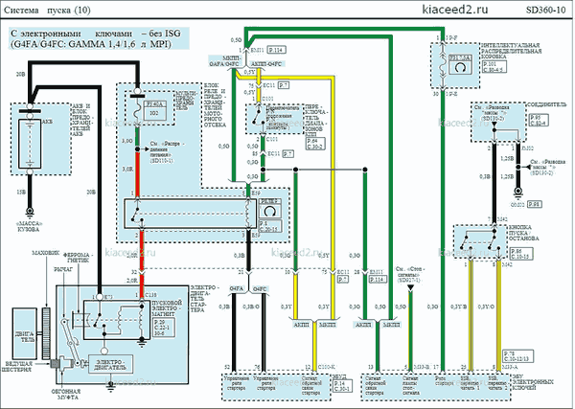Click 'С электронными ключами – без ISG' heading box

pyautogui.click(x=99, y=38)
